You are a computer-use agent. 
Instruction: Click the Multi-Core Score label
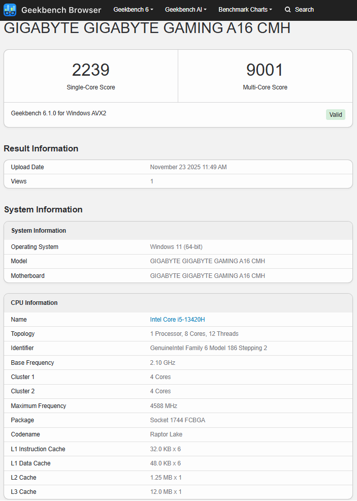[265, 87]
